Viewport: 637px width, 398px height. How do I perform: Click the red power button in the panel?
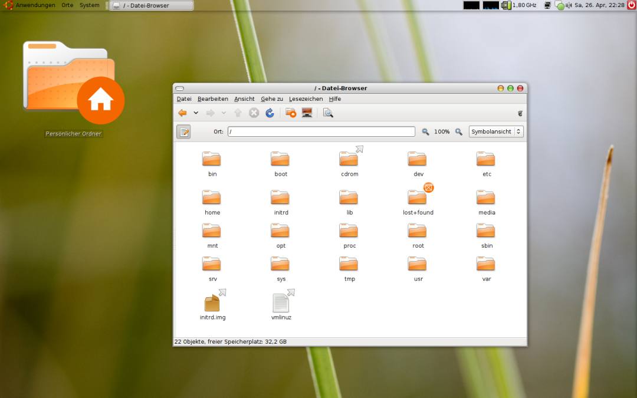point(631,5)
